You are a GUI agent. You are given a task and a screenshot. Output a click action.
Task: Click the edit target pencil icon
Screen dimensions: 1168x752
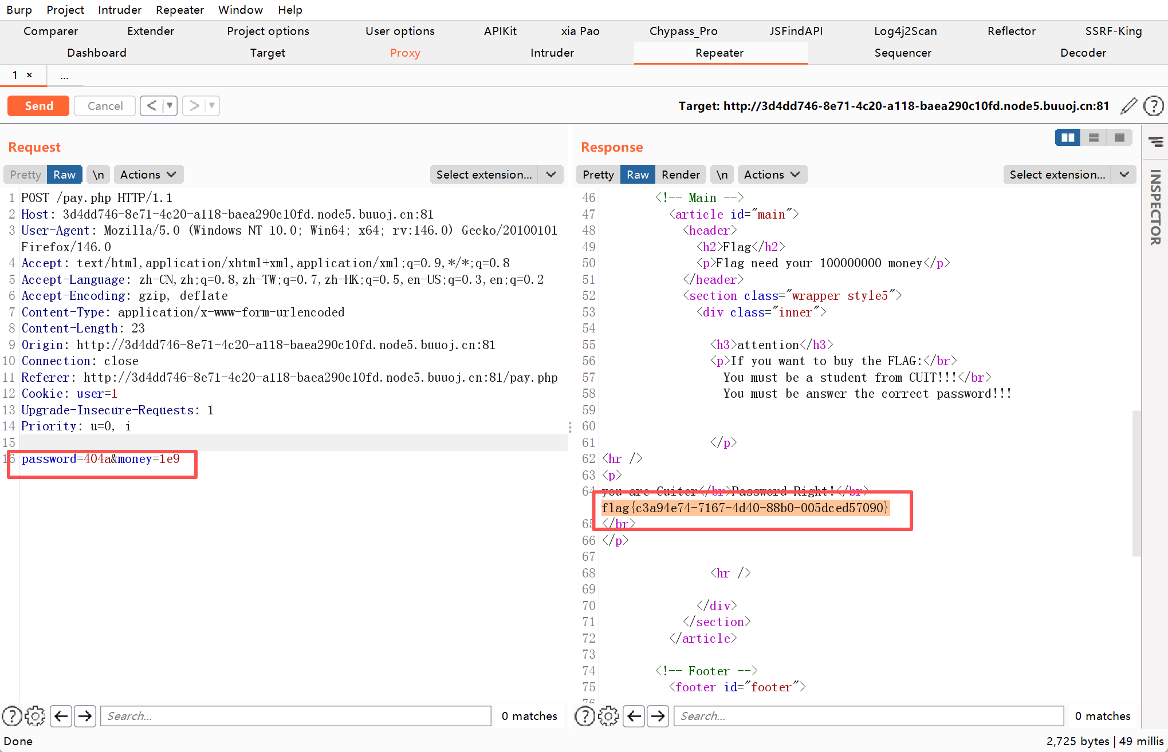point(1128,106)
